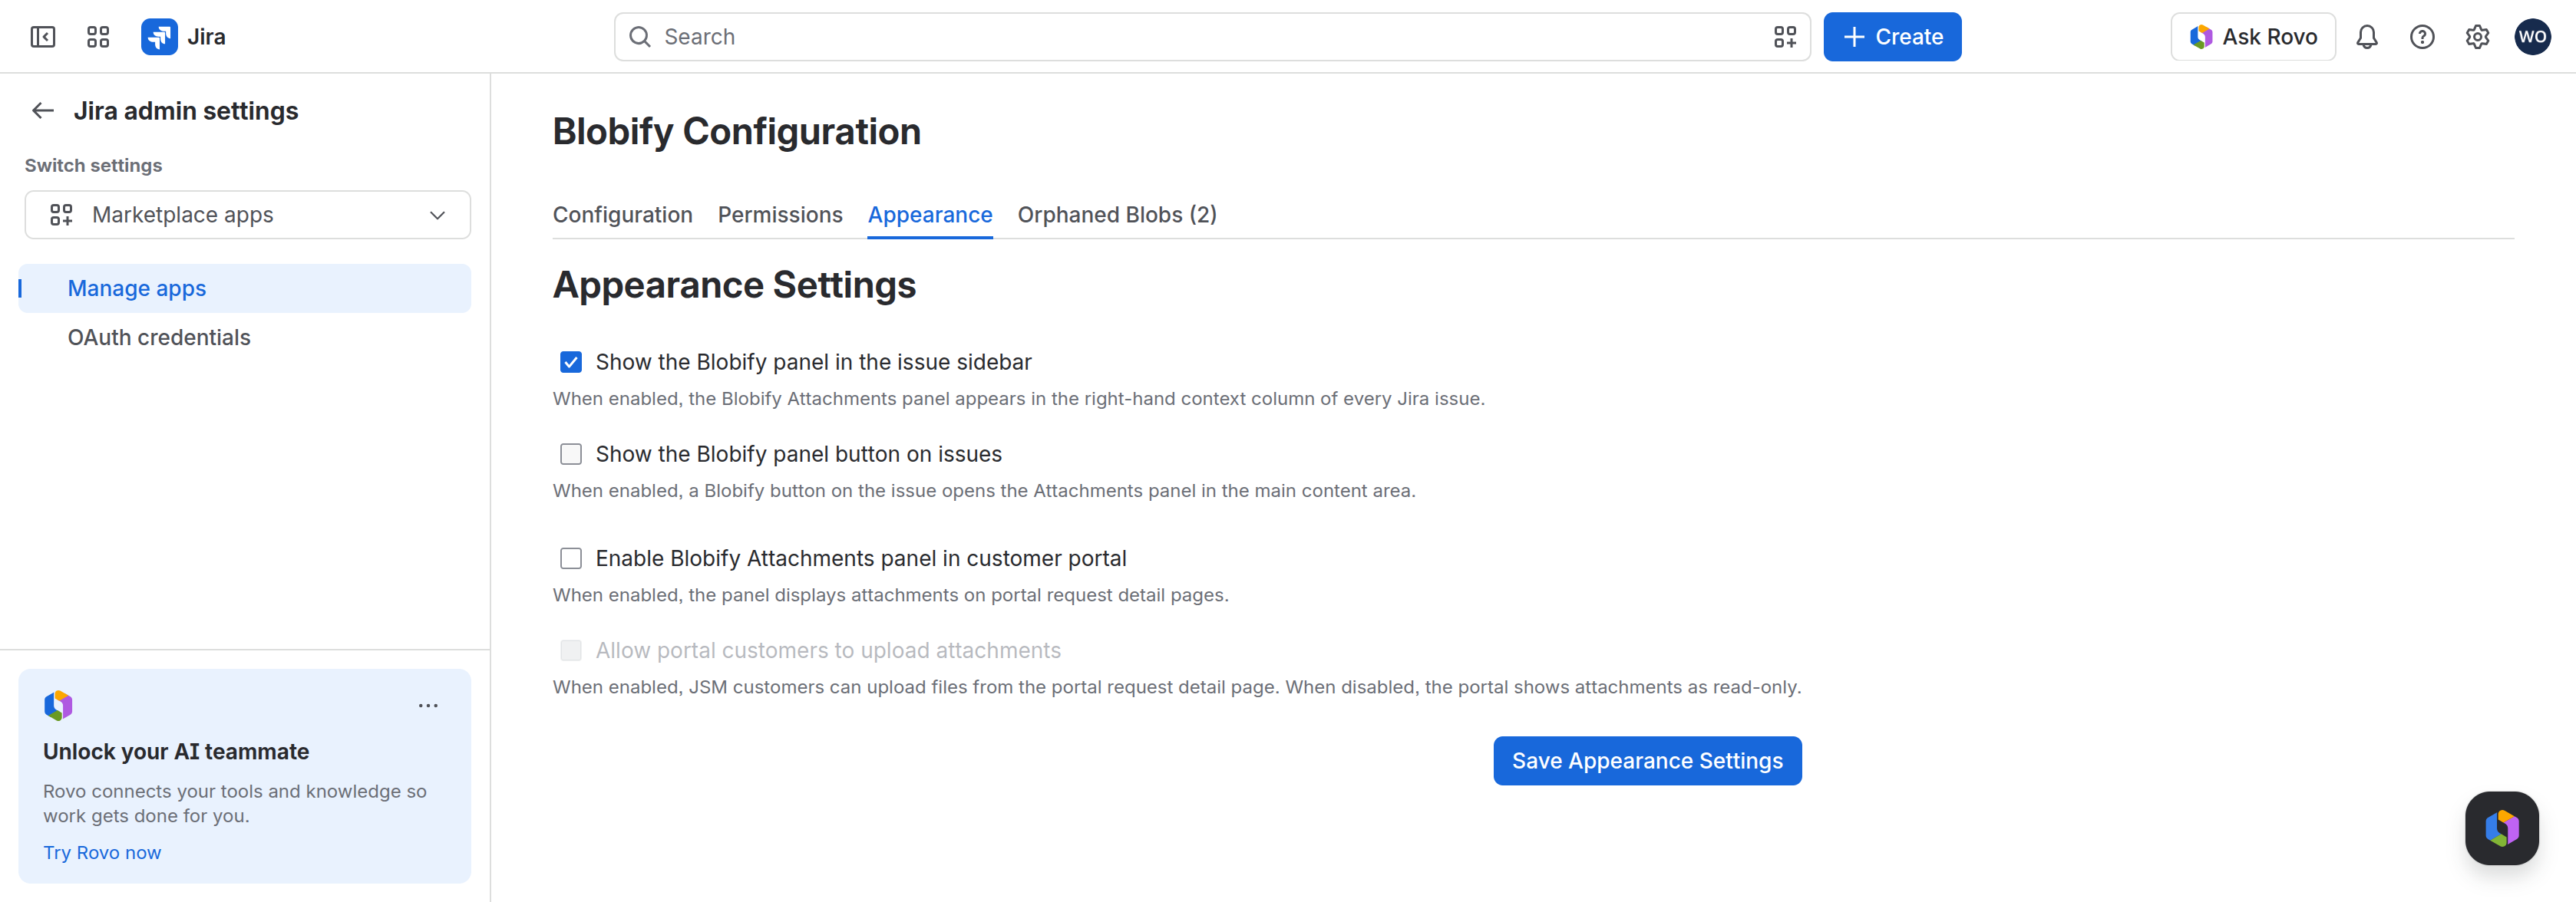Image resolution: width=2576 pixels, height=902 pixels.
Task: Click the Unlock your AI teammate heading
Action: 176,751
